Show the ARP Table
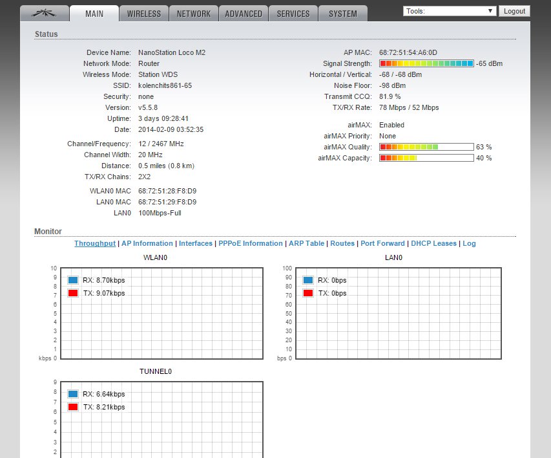 (306, 243)
